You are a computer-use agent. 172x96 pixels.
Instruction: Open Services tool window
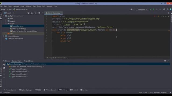click(x=84, y=90)
